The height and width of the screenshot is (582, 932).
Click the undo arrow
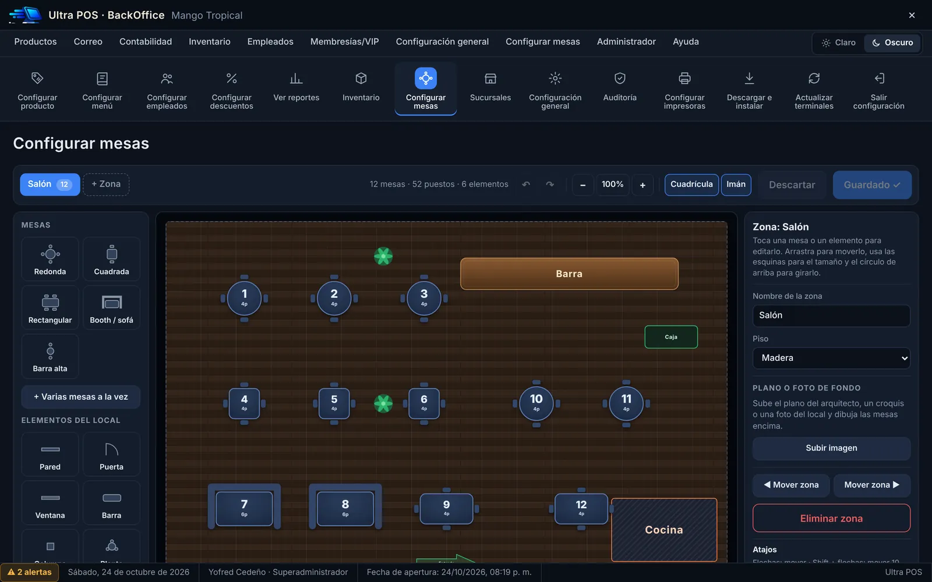point(526,184)
